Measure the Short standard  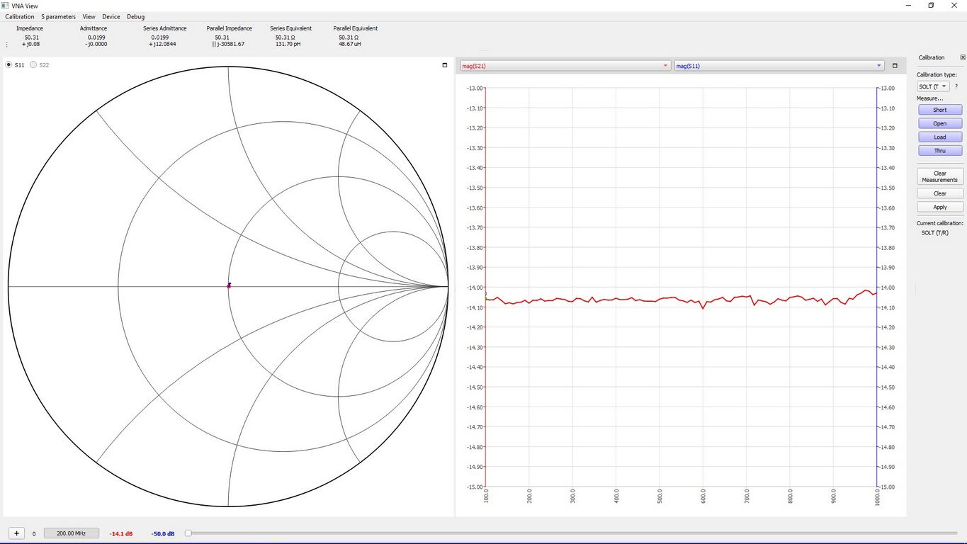[940, 110]
